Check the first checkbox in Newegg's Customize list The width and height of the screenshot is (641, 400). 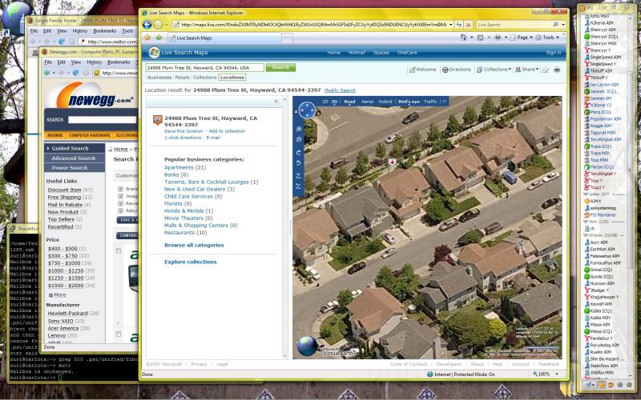[x=120, y=190]
